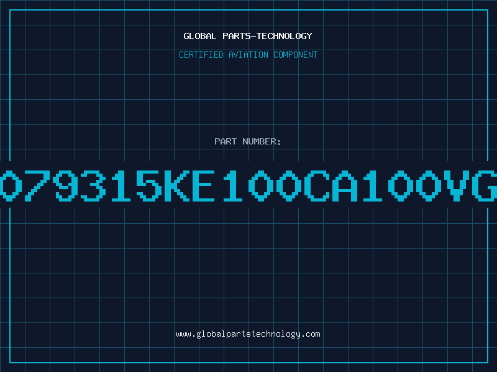Select the 79315 digits of the part number
497x372 pixels.
(92, 185)
